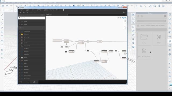The height and width of the screenshot is (96, 172).
Task: Select Springs package in Dynamo library
Action: (26, 72)
